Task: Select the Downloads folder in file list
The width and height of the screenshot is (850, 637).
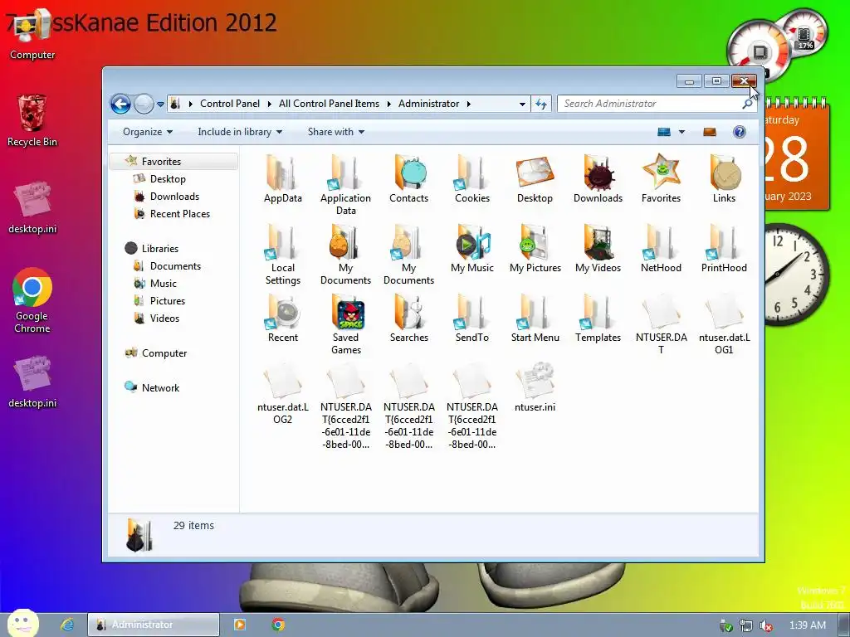Action: (x=598, y=179)
